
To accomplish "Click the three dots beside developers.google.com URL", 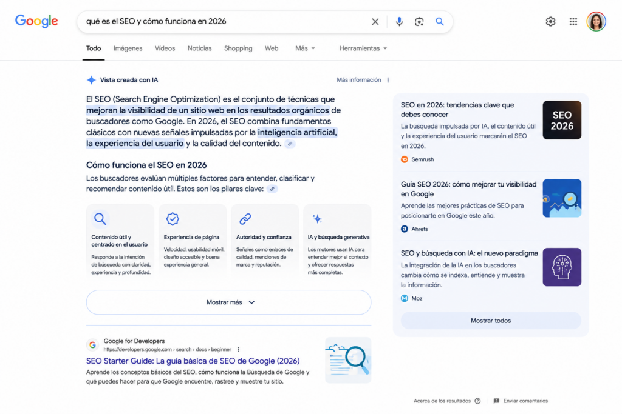I will pos(238,350).
